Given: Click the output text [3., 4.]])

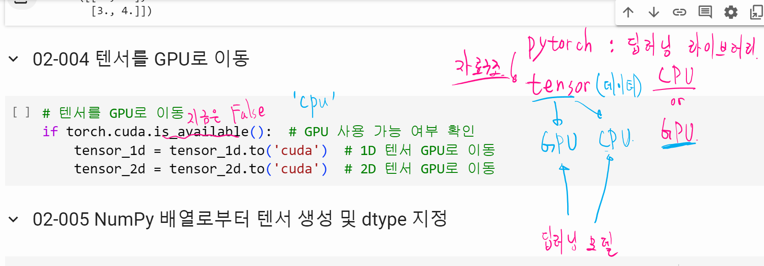Looking at the screenshot, I should [122, 11].
